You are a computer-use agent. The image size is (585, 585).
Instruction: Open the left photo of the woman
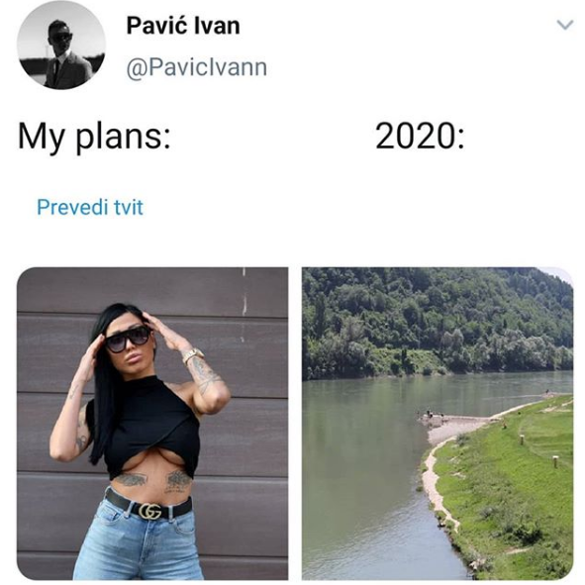152,424
